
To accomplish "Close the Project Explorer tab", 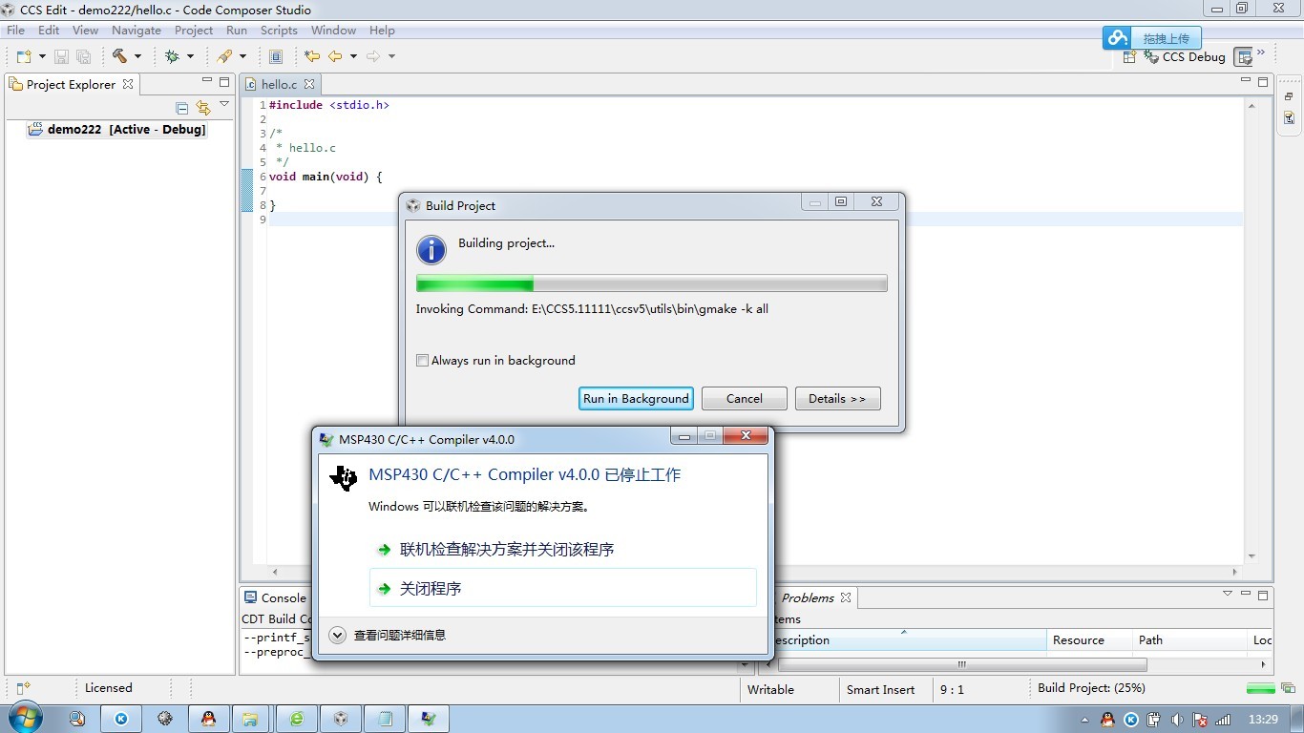I will tap(127, 84).
